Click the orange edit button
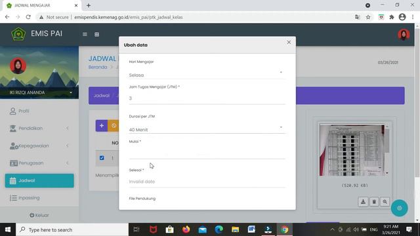The image size is (420, 236). click(x=114, y=125)
